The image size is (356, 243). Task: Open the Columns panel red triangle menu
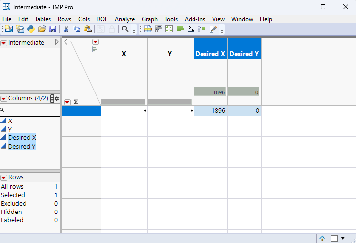pyautogui.click(x=4, y=99)
